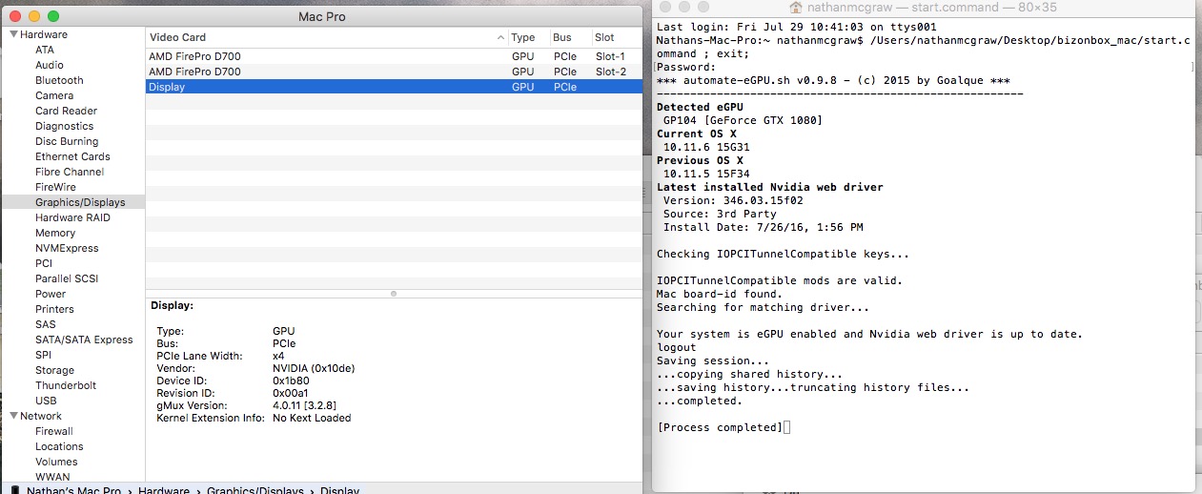Click PCIe Lane Width value x4
Screen dimensions: 1202x494
click(x=278, y=356)
